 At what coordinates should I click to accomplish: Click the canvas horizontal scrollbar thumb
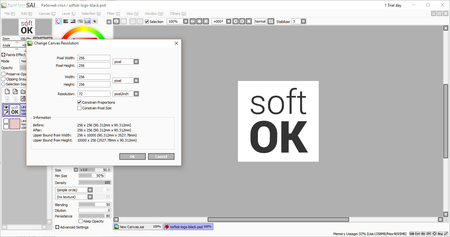[278, 219]
